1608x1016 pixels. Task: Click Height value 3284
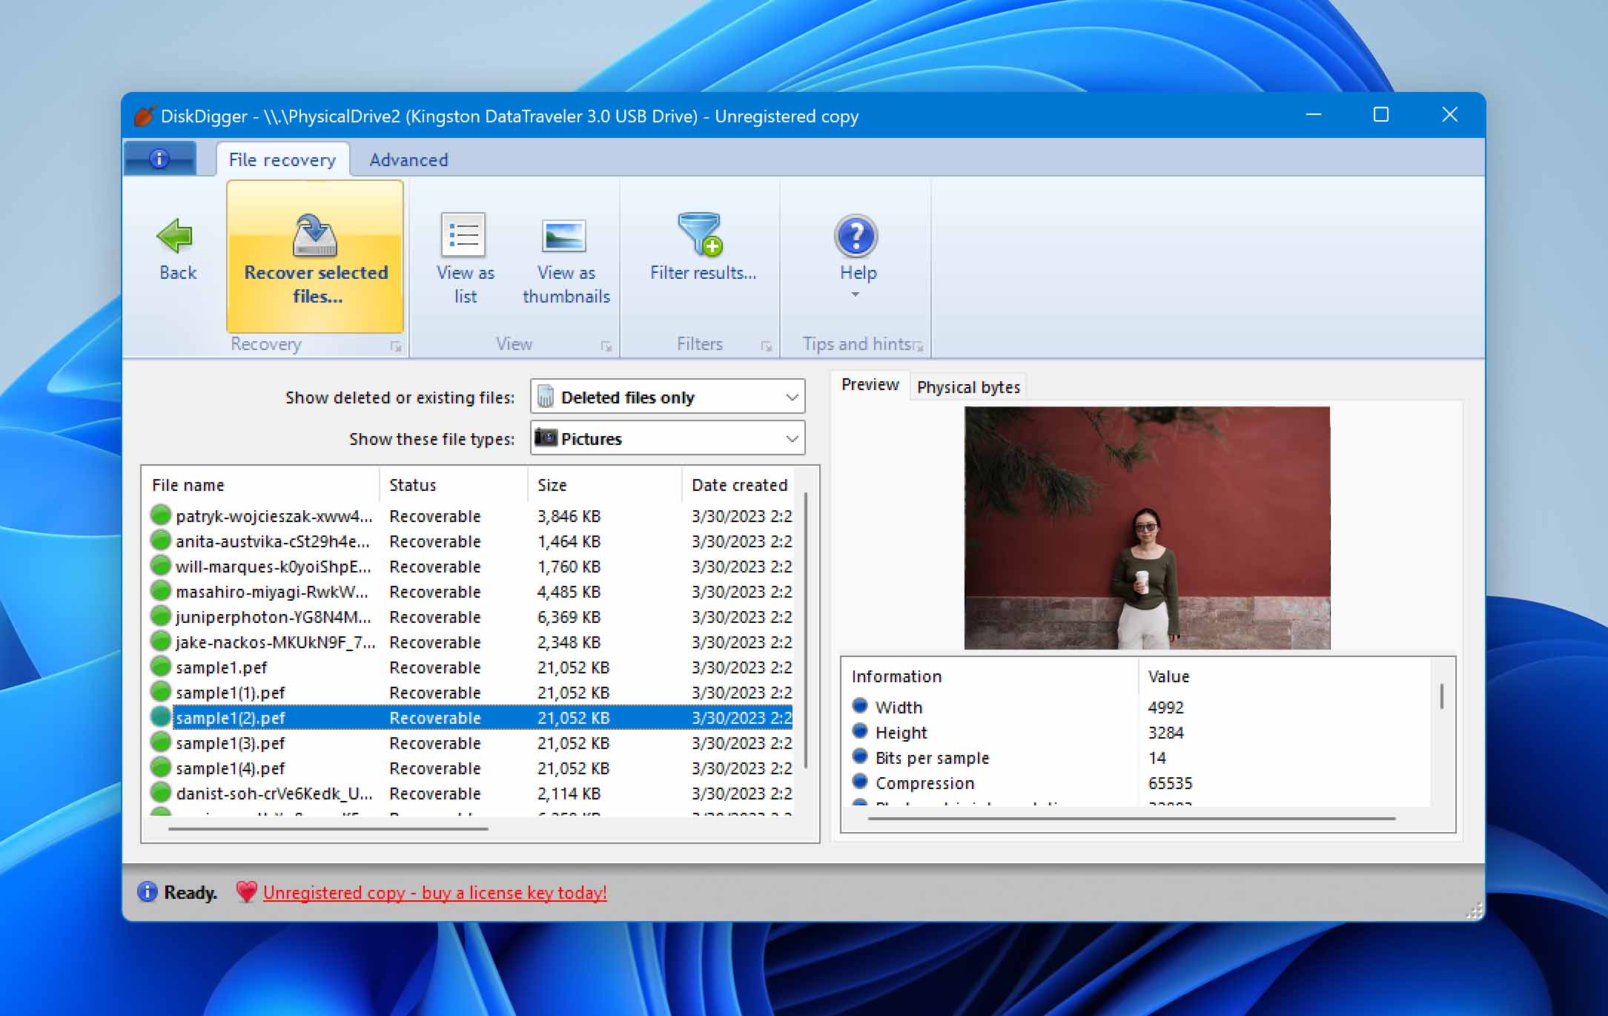[1165, 733]
